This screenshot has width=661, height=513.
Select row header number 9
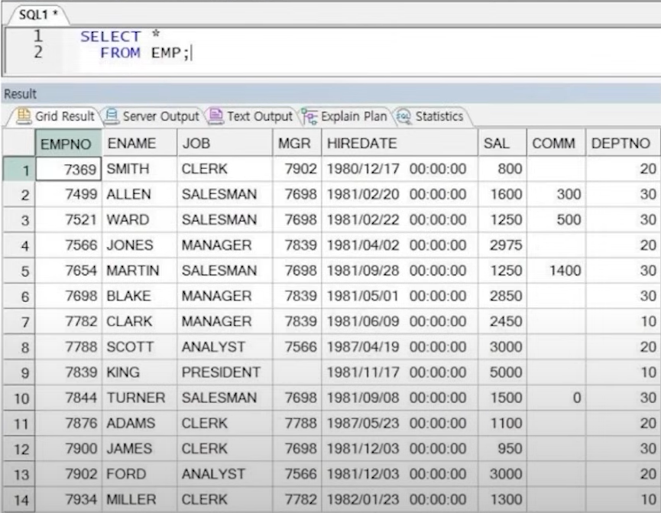coord(19,372)
